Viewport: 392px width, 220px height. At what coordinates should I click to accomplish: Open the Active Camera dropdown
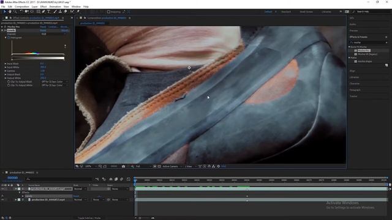click(x=172, y=166)
